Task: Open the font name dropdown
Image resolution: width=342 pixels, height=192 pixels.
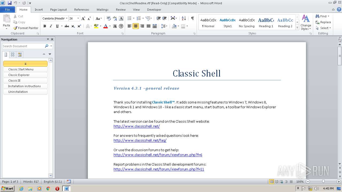Action: 67,18
